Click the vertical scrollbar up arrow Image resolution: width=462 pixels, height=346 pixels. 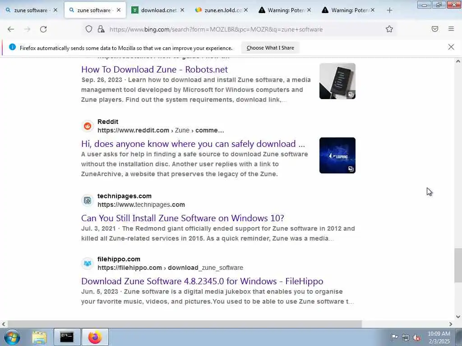tap(458, 61)
